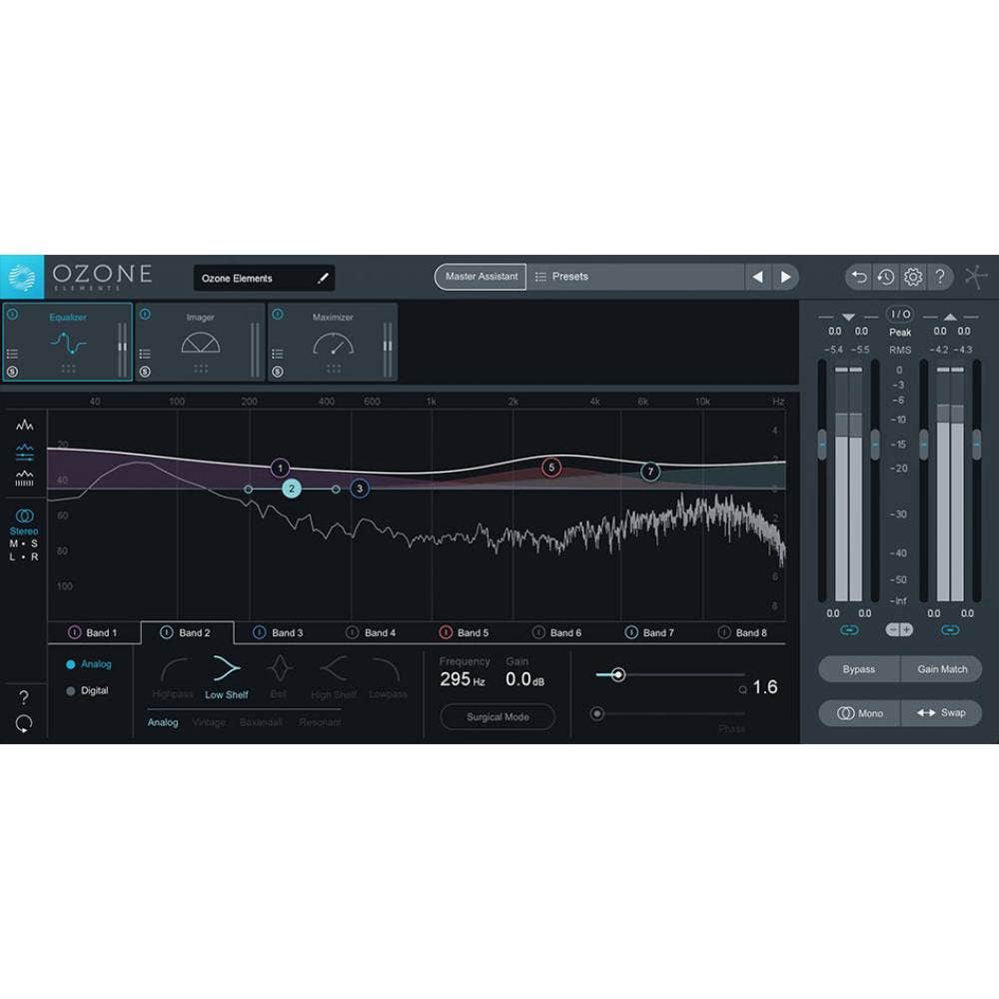Choose the Highpass filter shape
The height and width of the screenshot is (999, 999).
[x=173, y=678]
